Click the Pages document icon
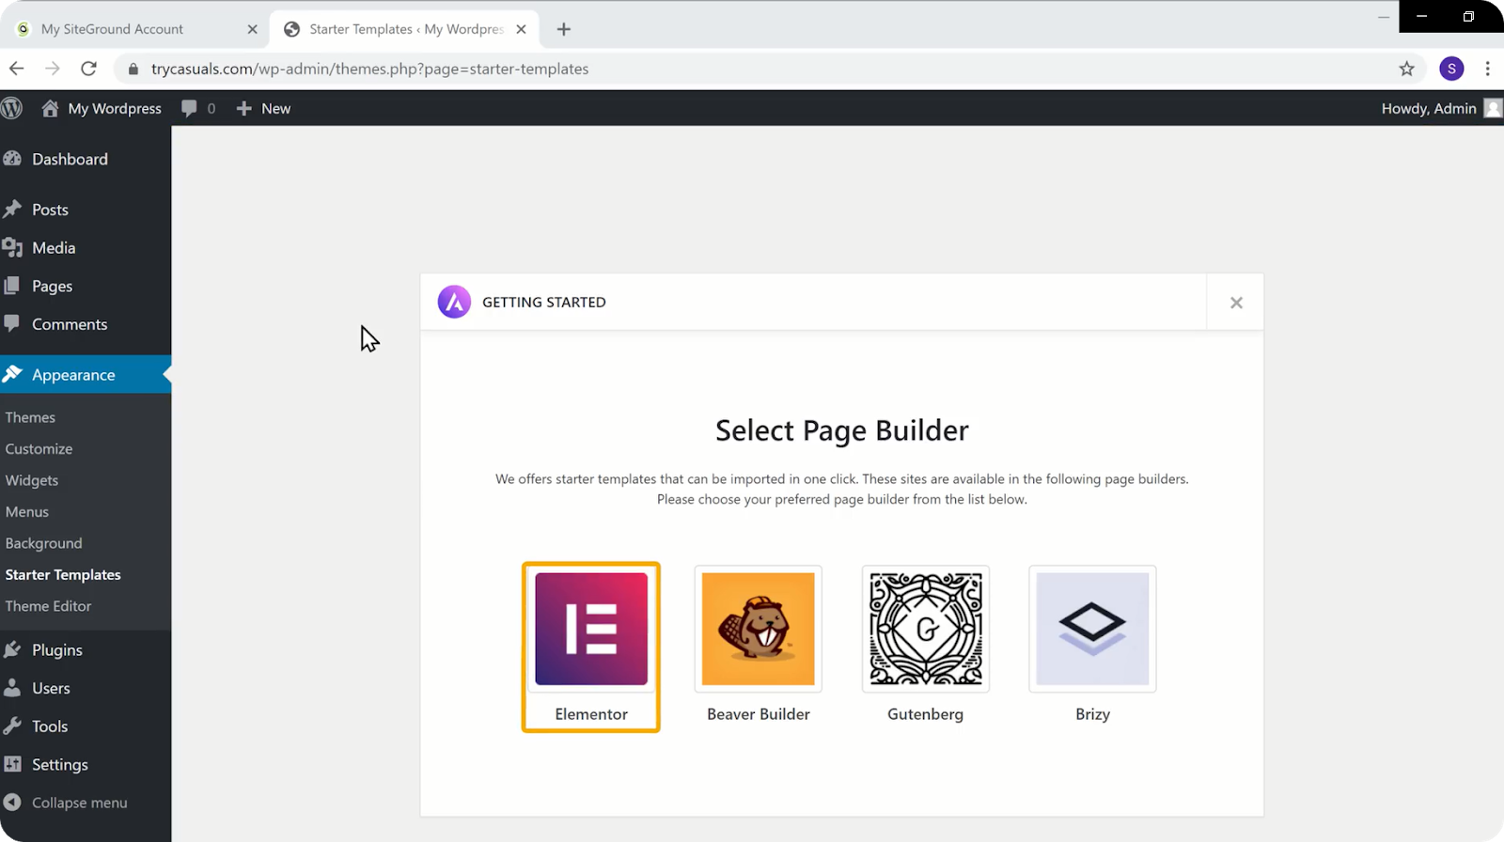Viewport: 1504px width, 842px height. coord(12,286)
